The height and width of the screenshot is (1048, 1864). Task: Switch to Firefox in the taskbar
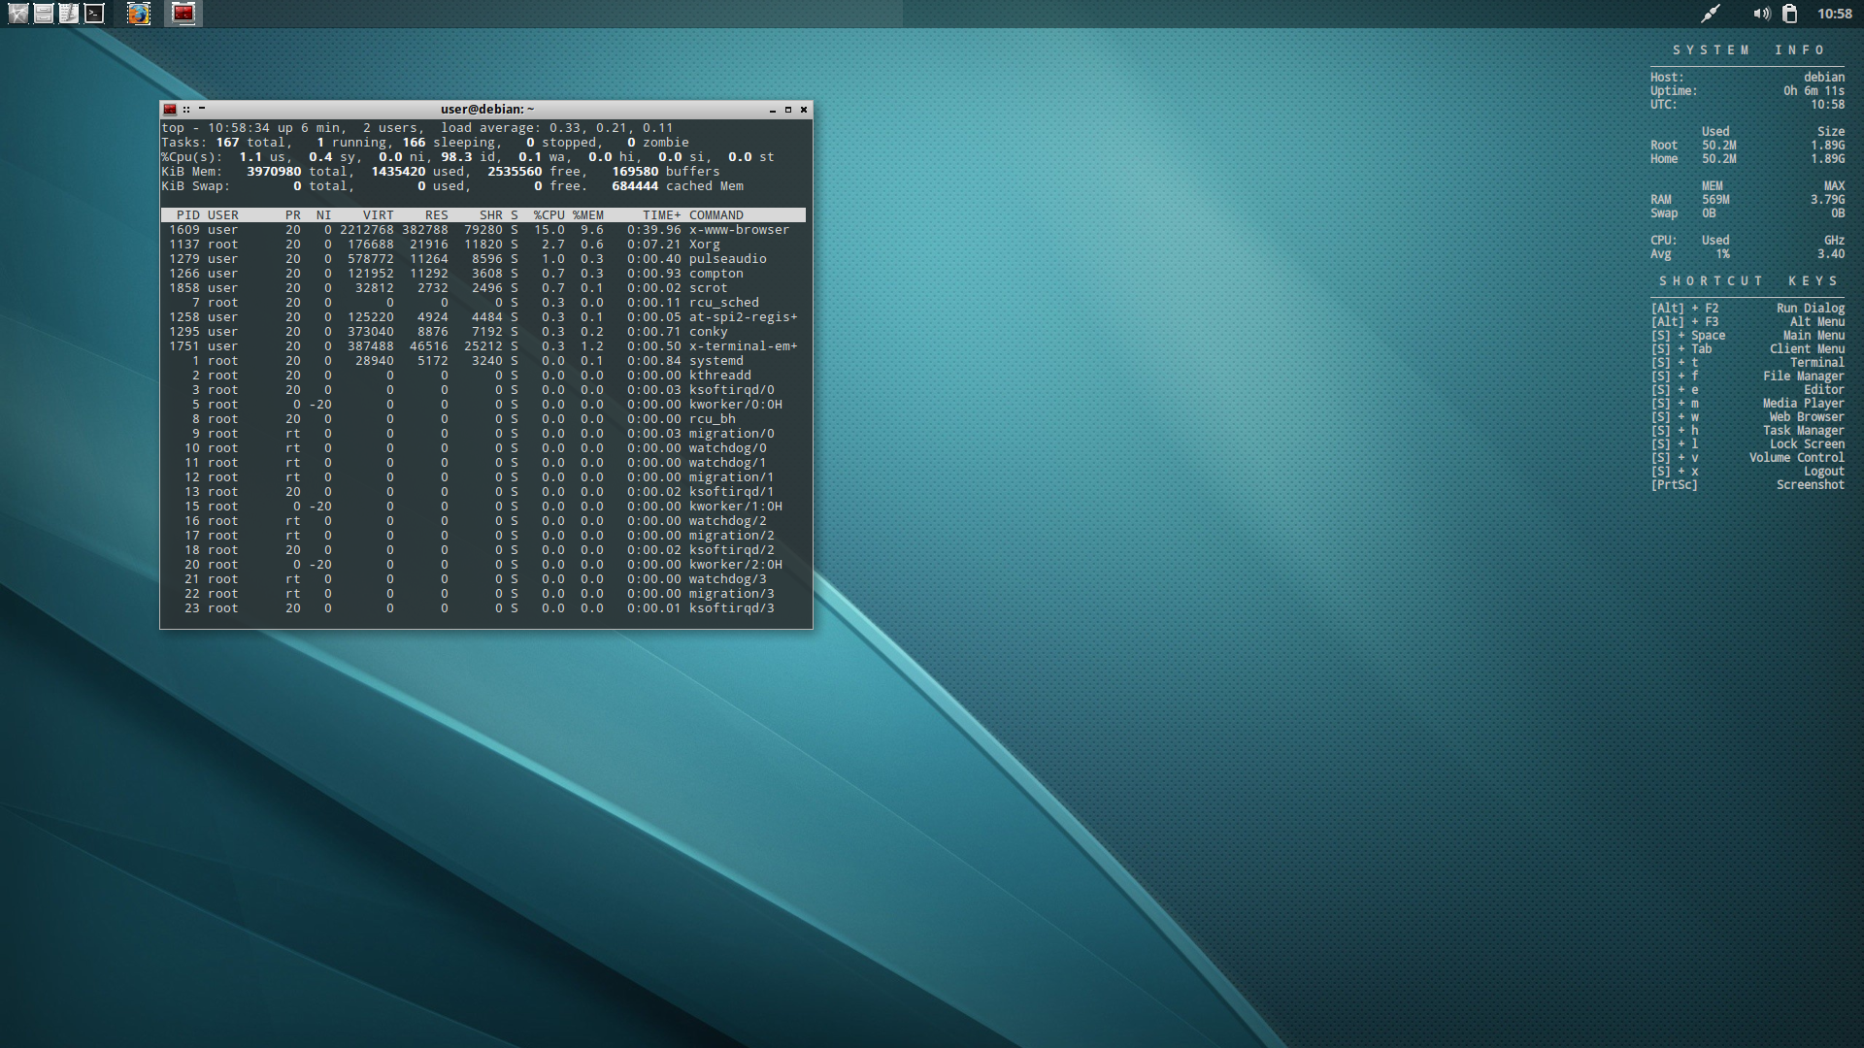pos(139,14)
